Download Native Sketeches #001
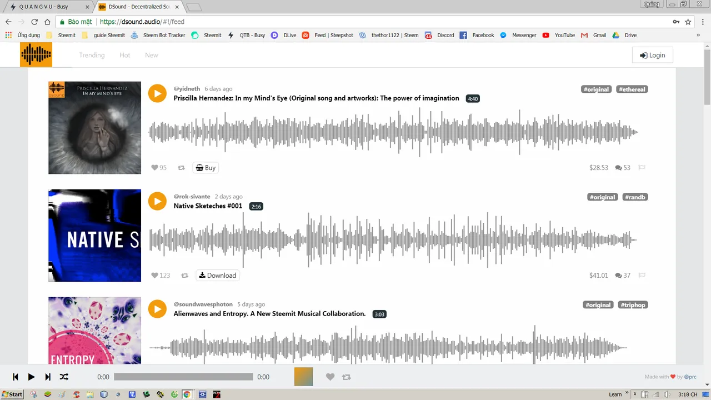The height and width of the screenshot is (400, 711). (217, 276)
